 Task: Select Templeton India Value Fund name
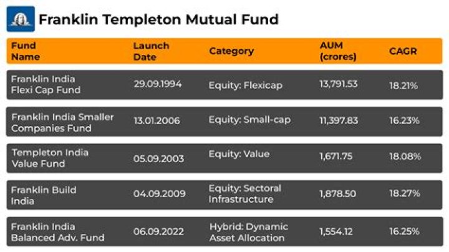tap(50, 158)
